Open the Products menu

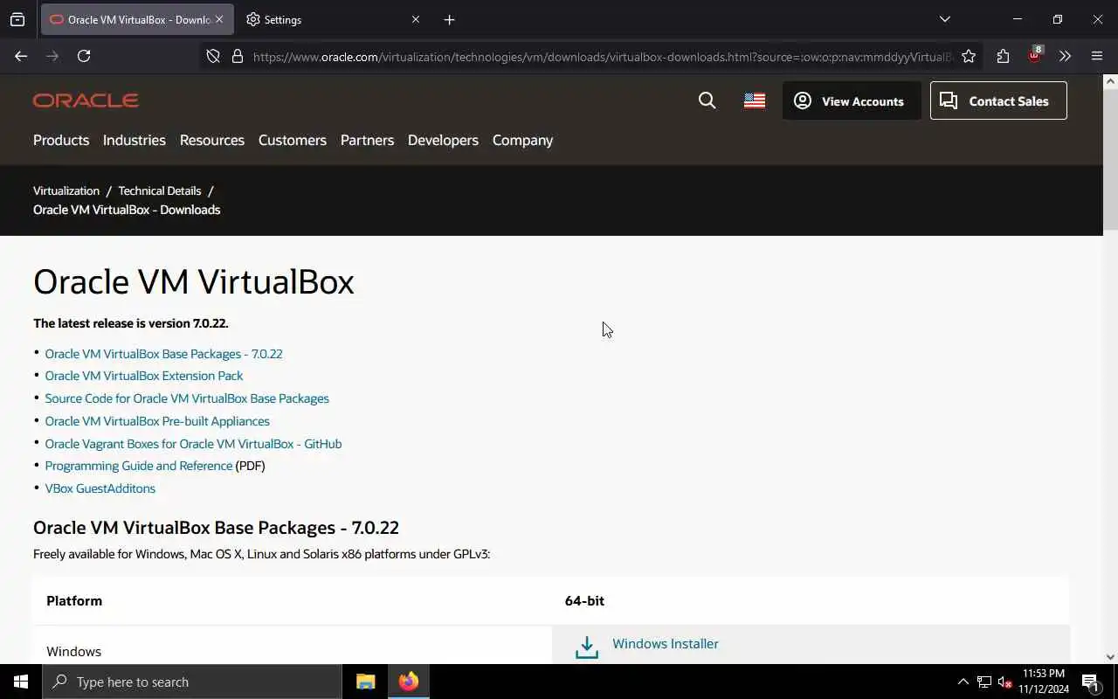[x=61, y=140]
